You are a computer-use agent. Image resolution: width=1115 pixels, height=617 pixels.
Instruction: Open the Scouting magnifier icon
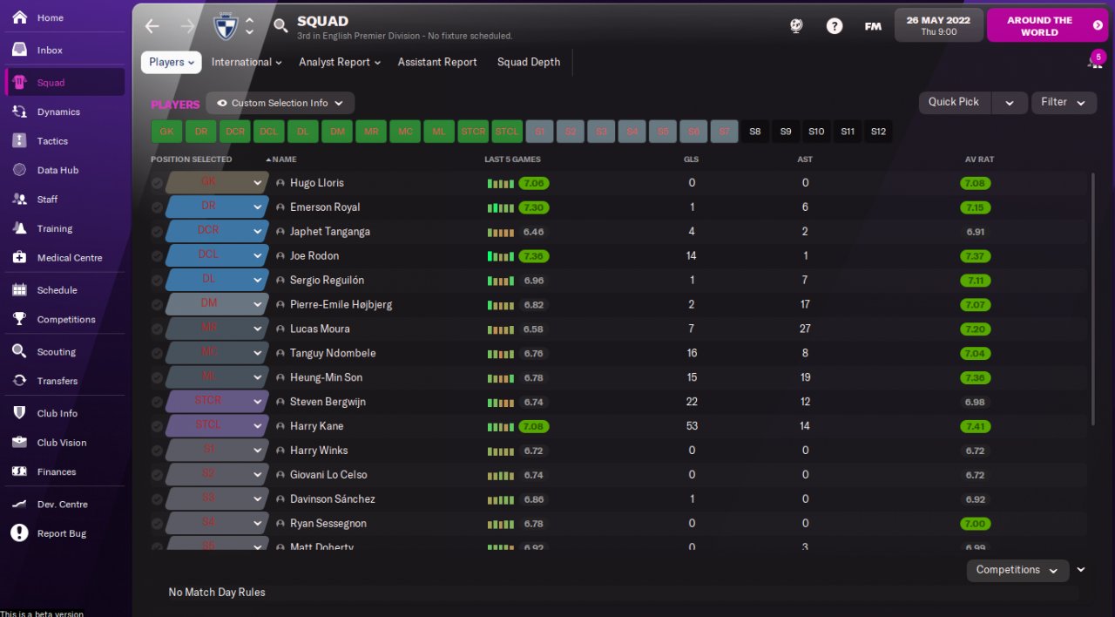19,352
